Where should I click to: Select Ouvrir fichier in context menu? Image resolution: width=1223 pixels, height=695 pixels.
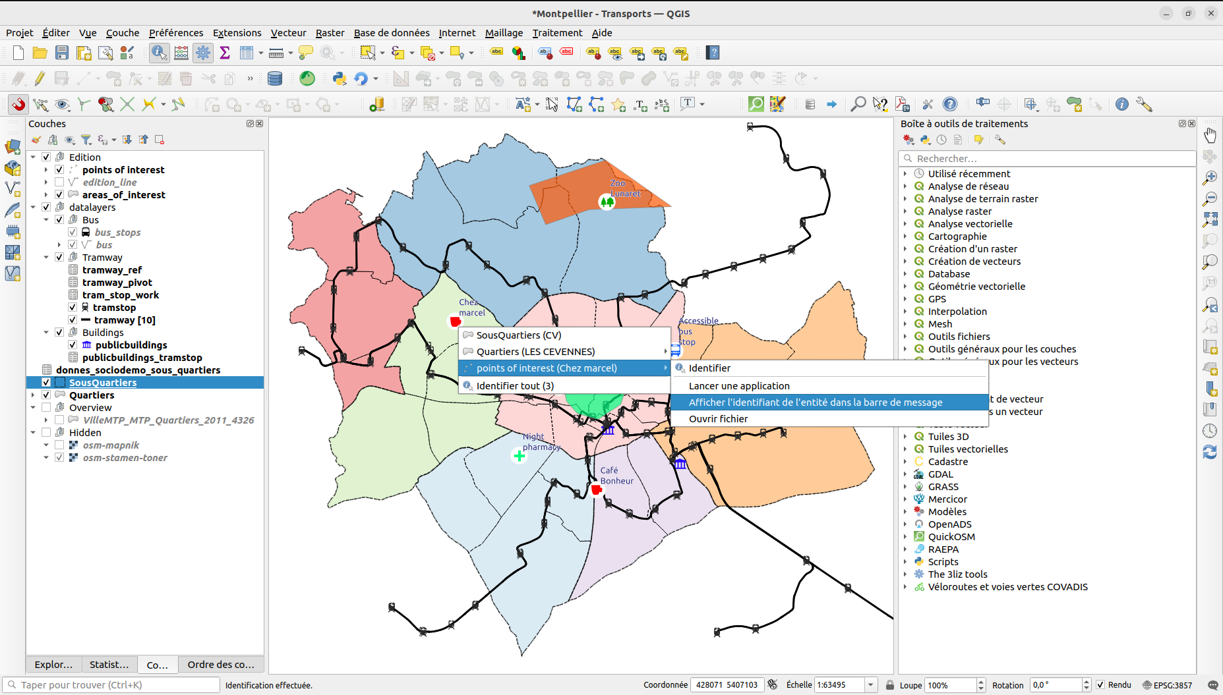829,419
